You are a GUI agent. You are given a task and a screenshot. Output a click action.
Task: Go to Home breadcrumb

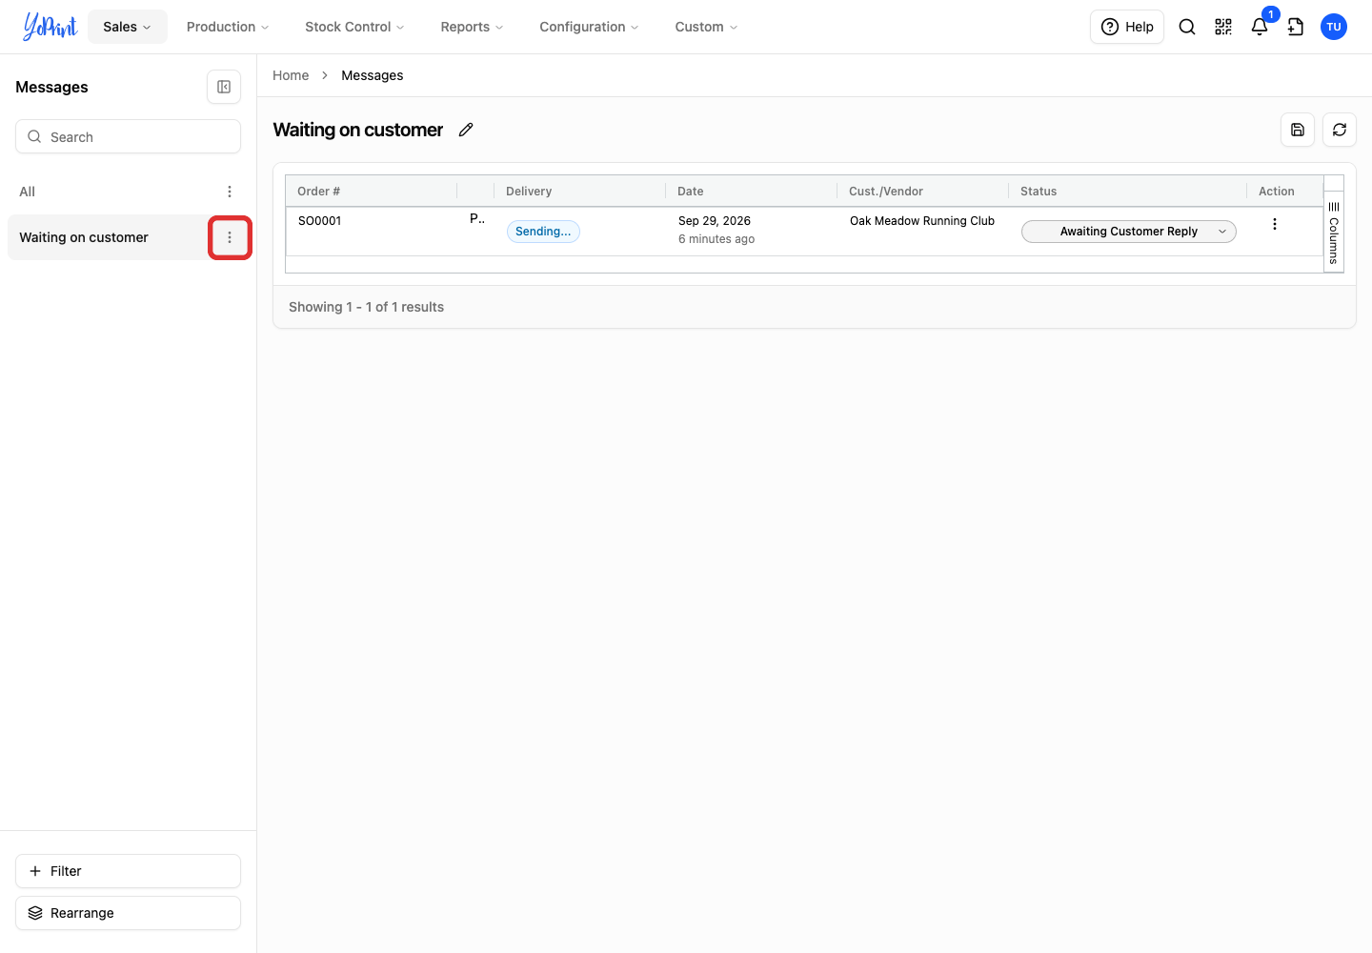click(291, 75)
